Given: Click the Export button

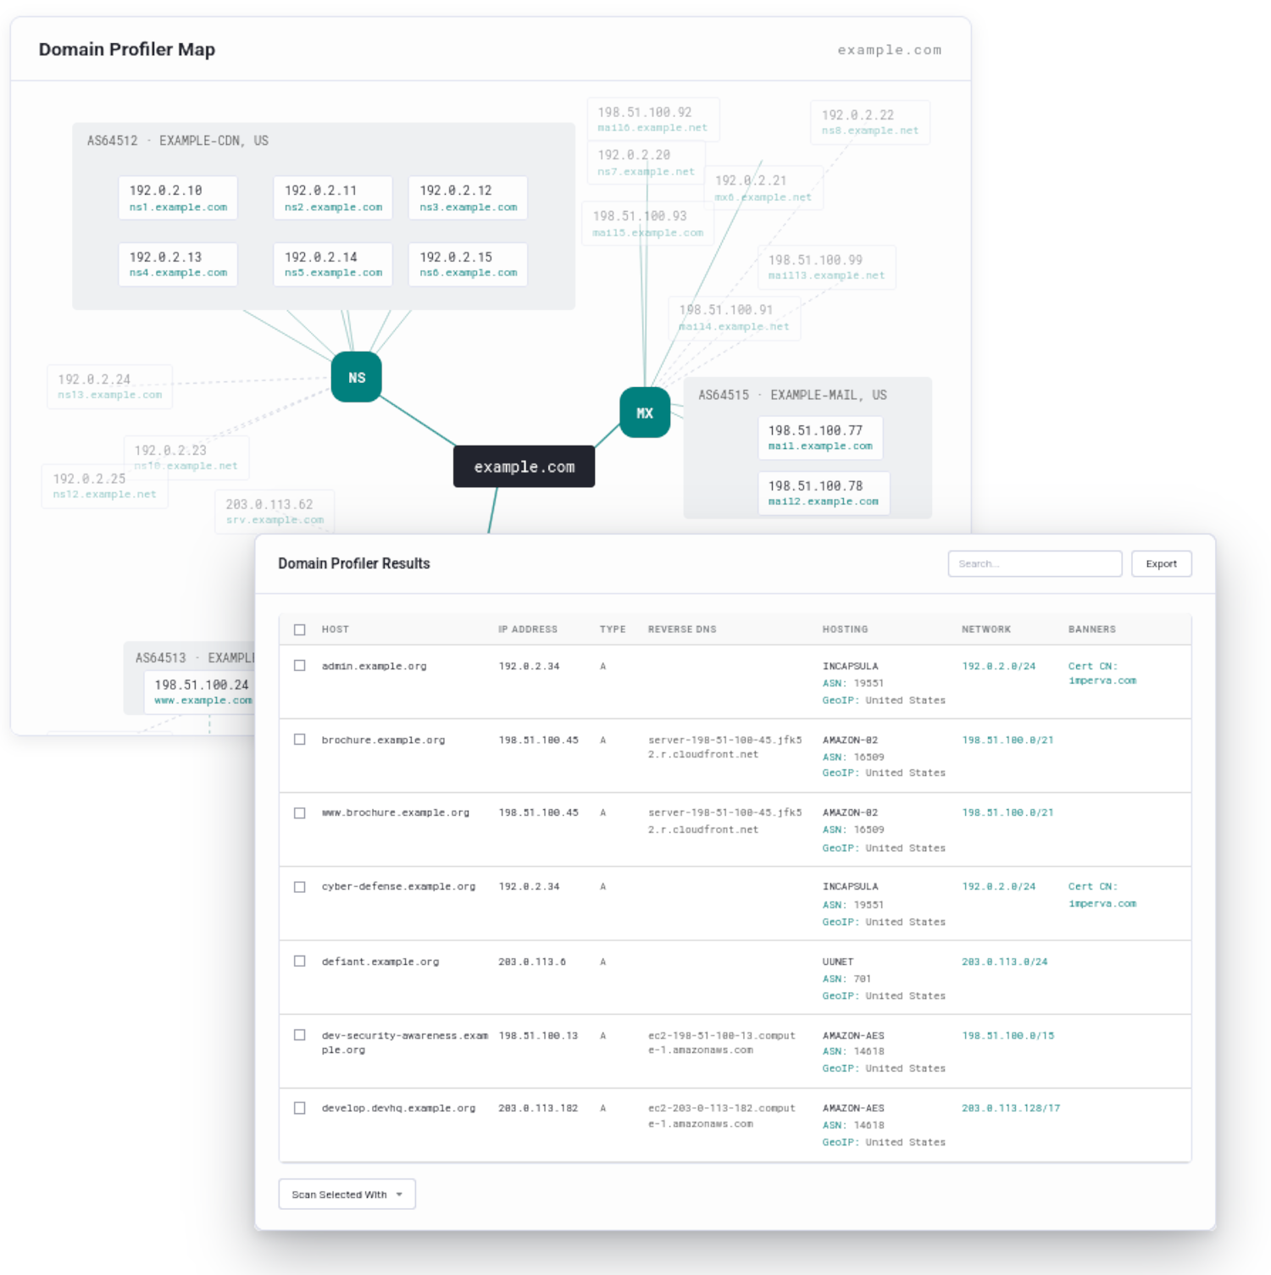Looking at the screenshot, I should tap(1161, 563).
